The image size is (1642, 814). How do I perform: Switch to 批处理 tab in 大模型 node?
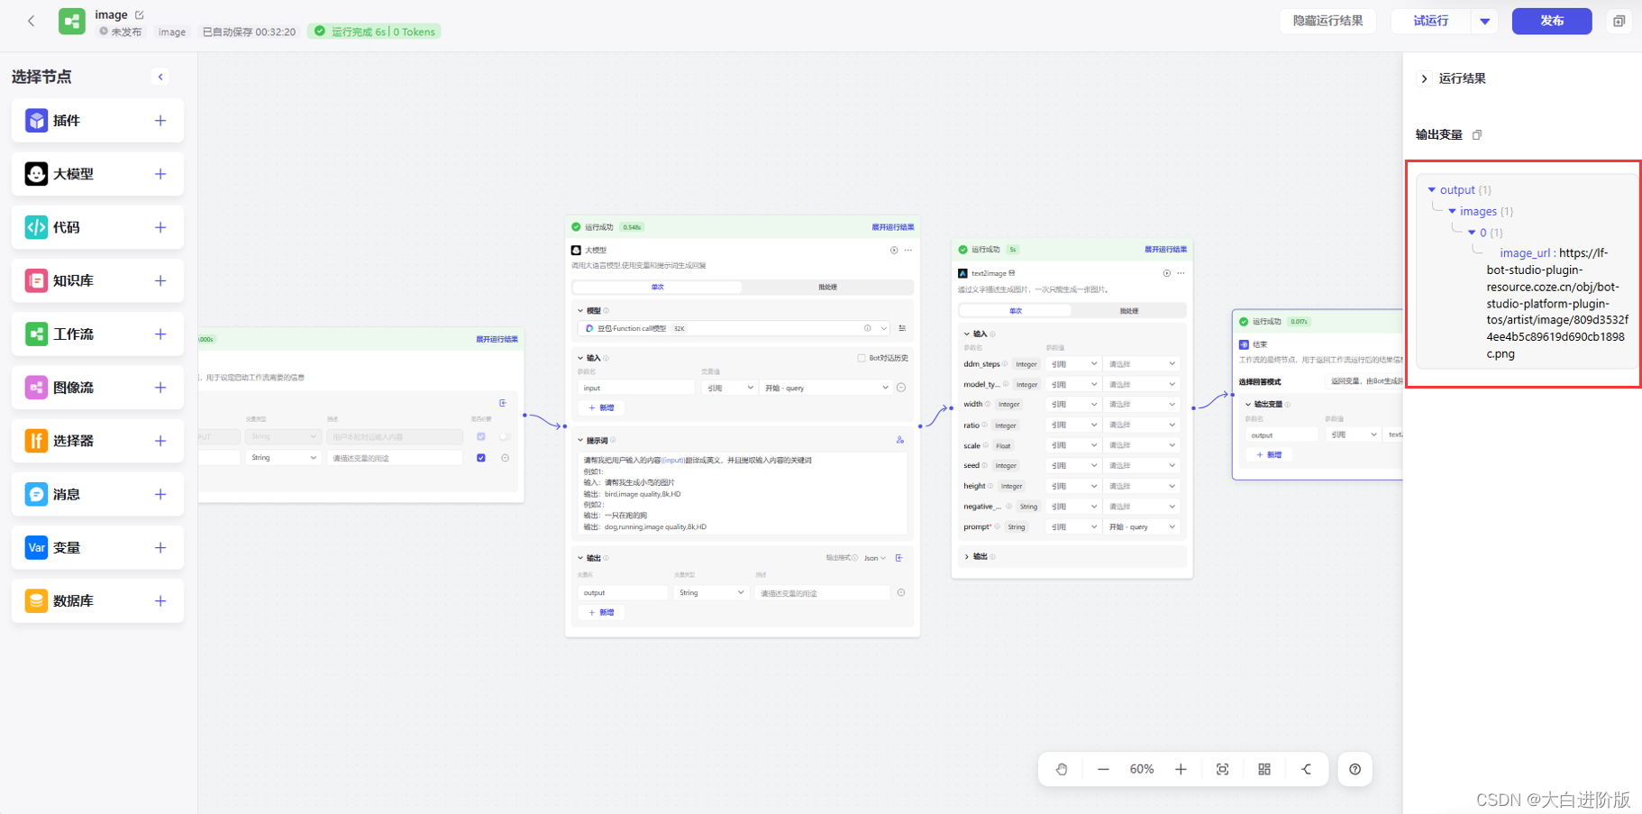coord(827,287)
